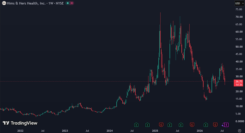The width and height of the screenshot is (245, 133).
Task: Open the purple upcoming earnings marker
Action: point(226,125)
